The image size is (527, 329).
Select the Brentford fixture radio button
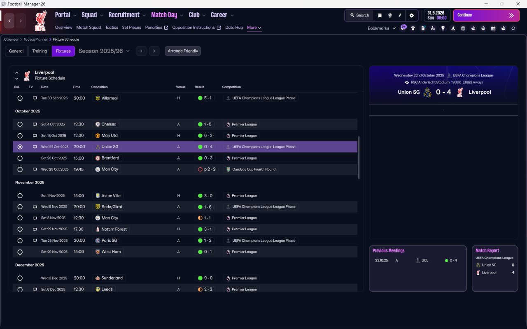[20, 158]
